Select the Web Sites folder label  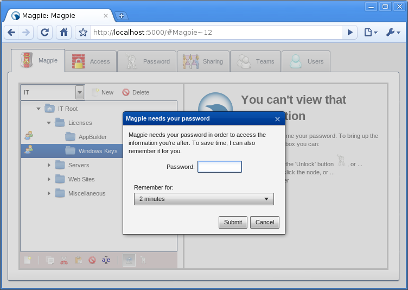(81, 179)
